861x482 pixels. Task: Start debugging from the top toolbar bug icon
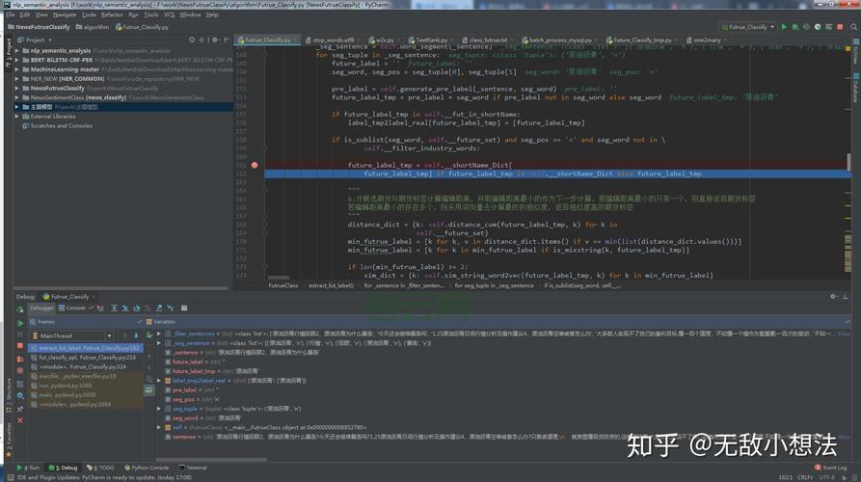[794, 27]
